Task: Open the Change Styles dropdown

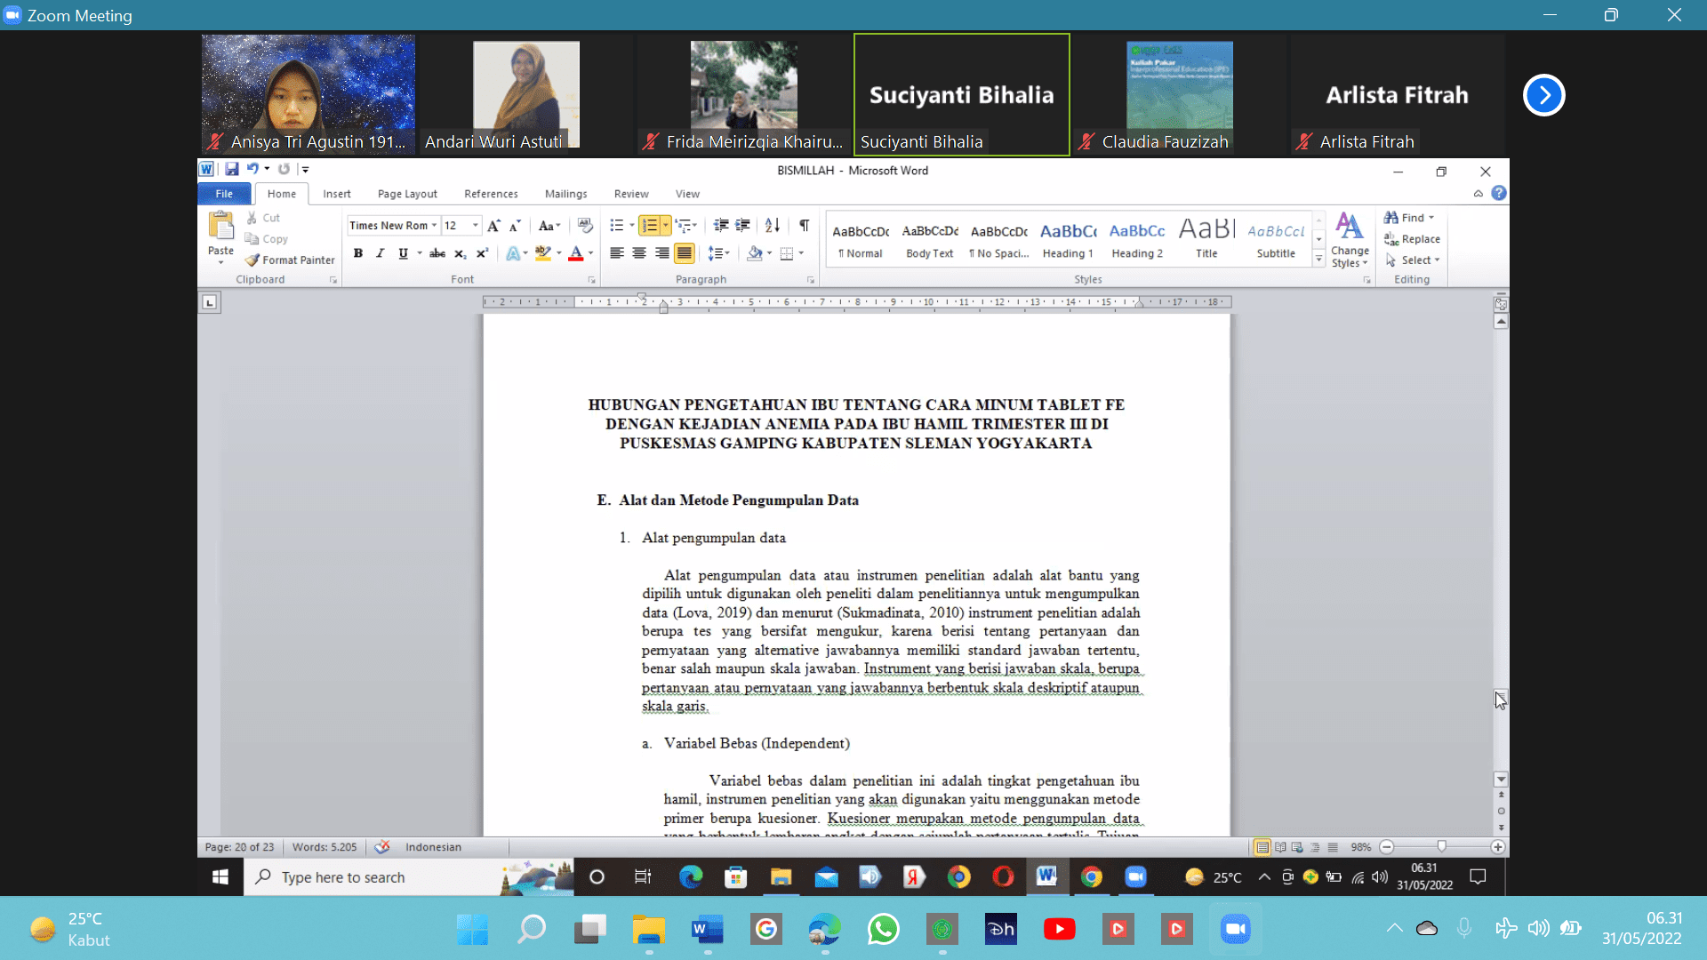Action: click(1350, 240)
